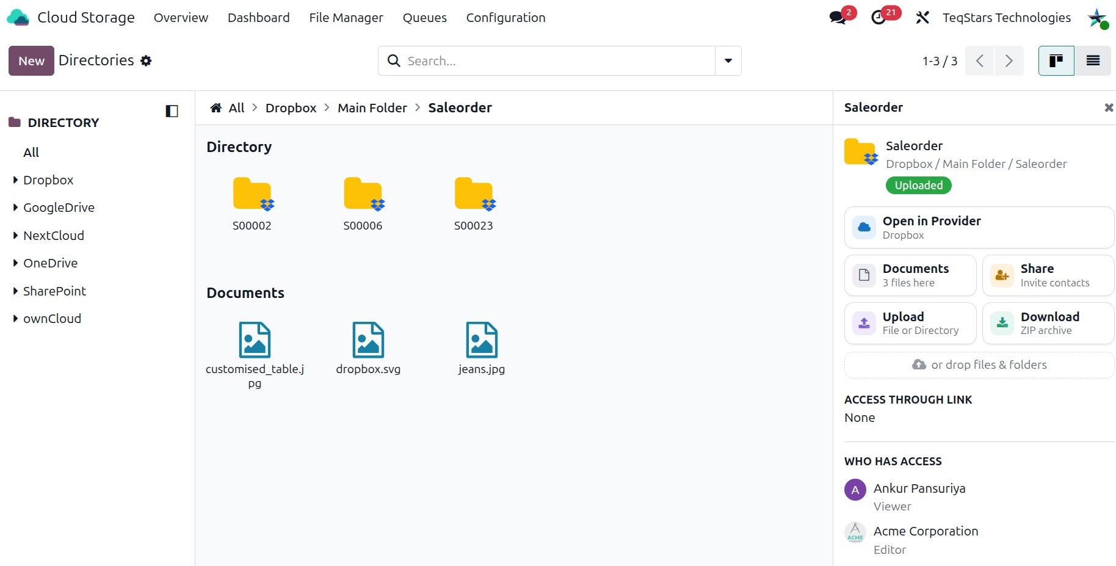Open the File Manager menu

pos(346,18)
